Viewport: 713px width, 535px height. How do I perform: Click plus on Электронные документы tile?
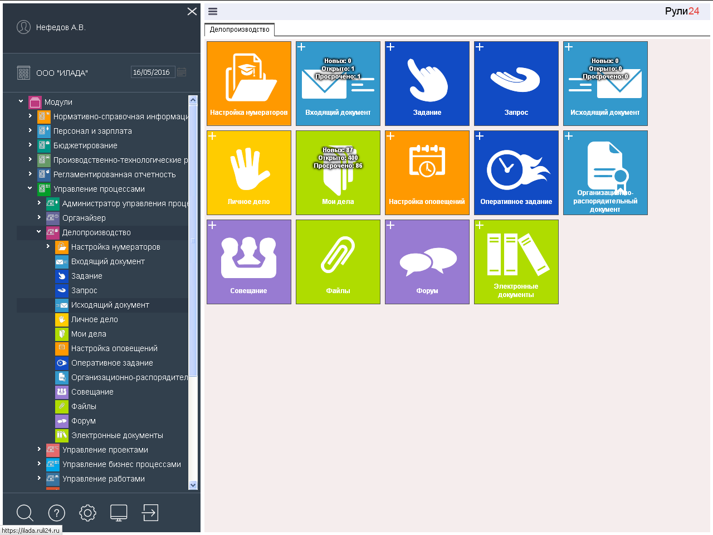(x=480, y=225)
